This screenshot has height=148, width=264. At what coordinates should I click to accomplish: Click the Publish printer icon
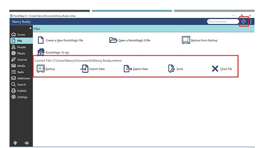pyautogui.click(x=14, y=90)
